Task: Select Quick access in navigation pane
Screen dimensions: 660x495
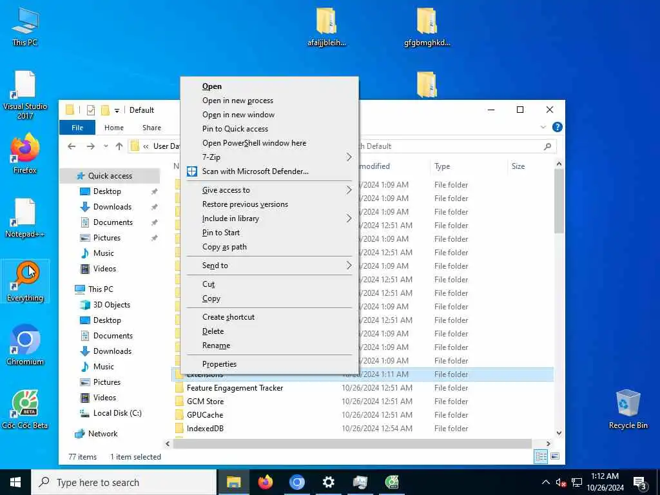Action: pos(110,176)
